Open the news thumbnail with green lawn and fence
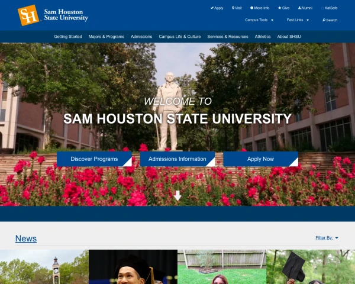The height and width of the screenshot is (284, 355). coord(222,267)
